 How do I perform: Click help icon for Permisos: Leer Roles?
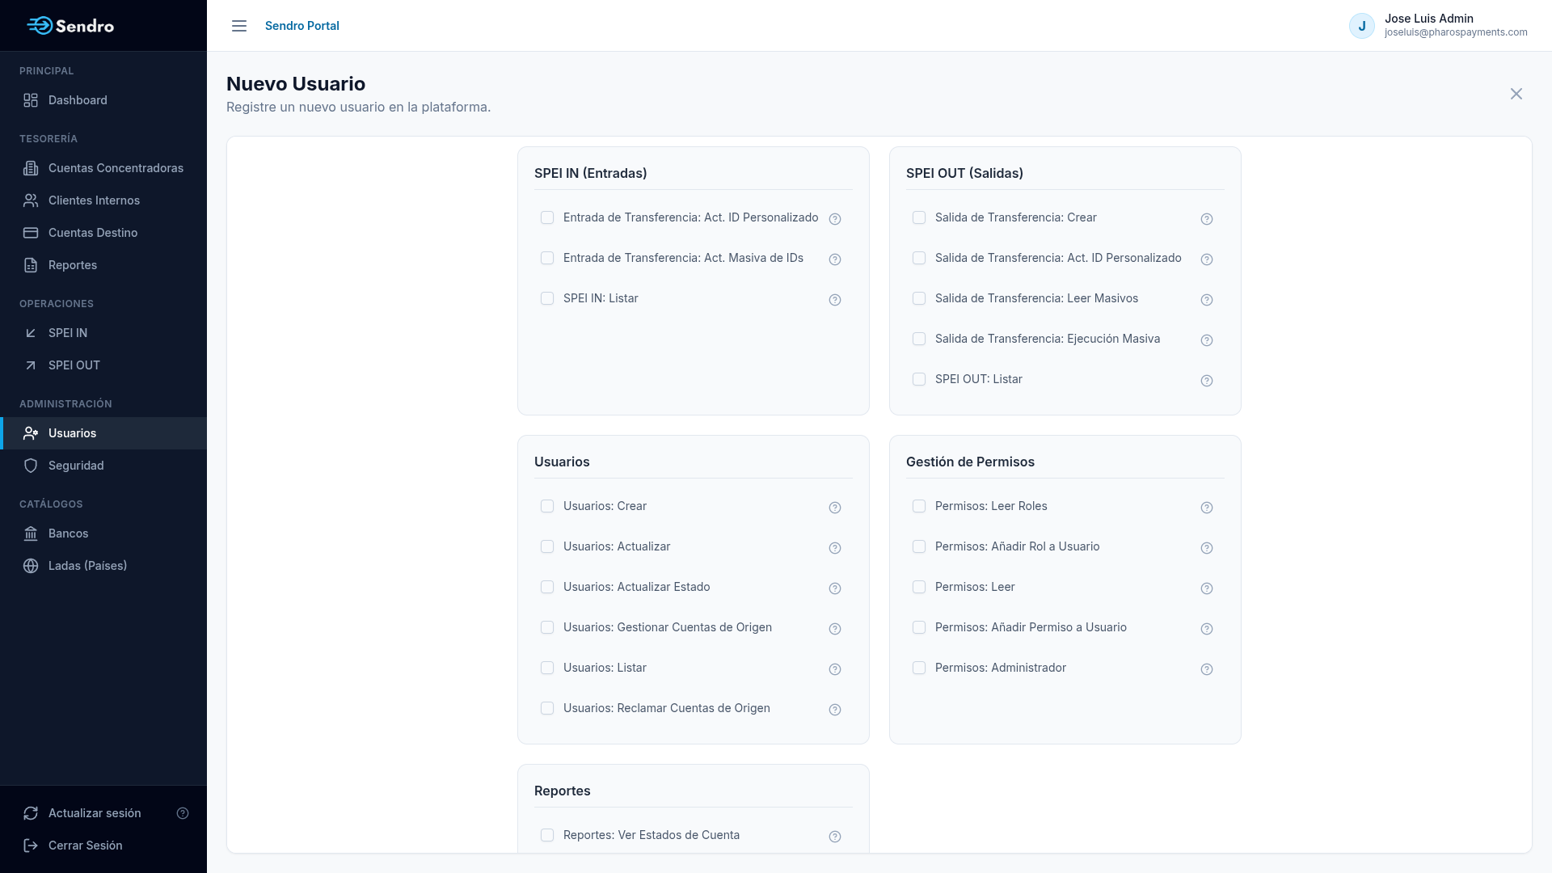[x=1207, y=508]
